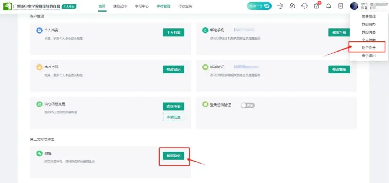Click the 切换平台 switch platform button
The width and height of the screenshot is (389, 183).
click(259, 6)
